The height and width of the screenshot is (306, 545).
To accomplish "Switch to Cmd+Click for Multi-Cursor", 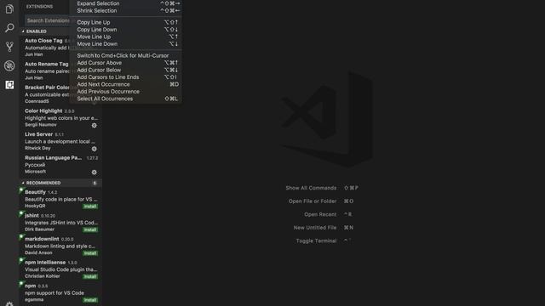I will 125,55.
